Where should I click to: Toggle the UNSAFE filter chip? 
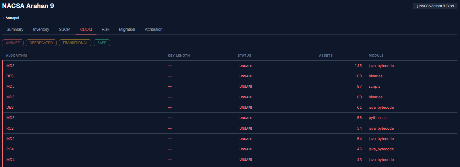tap(13, 43)
